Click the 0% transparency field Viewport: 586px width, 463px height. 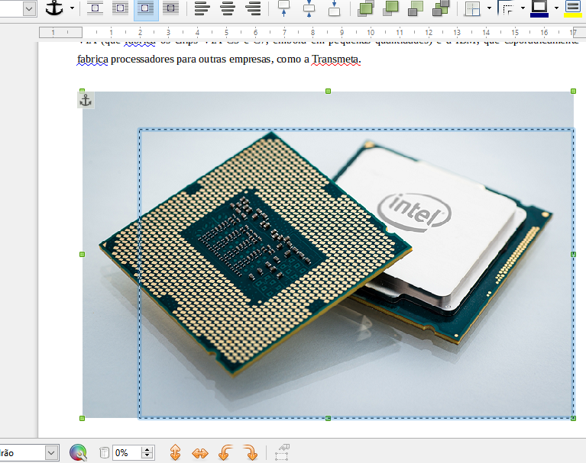[127, 453]
